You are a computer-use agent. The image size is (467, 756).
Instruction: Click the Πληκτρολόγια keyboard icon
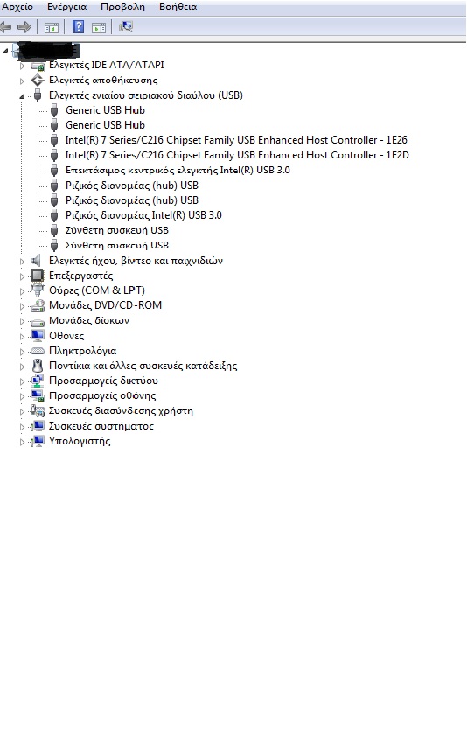point(37,351)
